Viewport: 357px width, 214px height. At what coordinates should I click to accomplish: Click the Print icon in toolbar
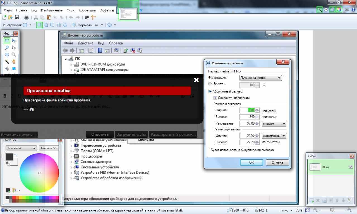point(26,17)
